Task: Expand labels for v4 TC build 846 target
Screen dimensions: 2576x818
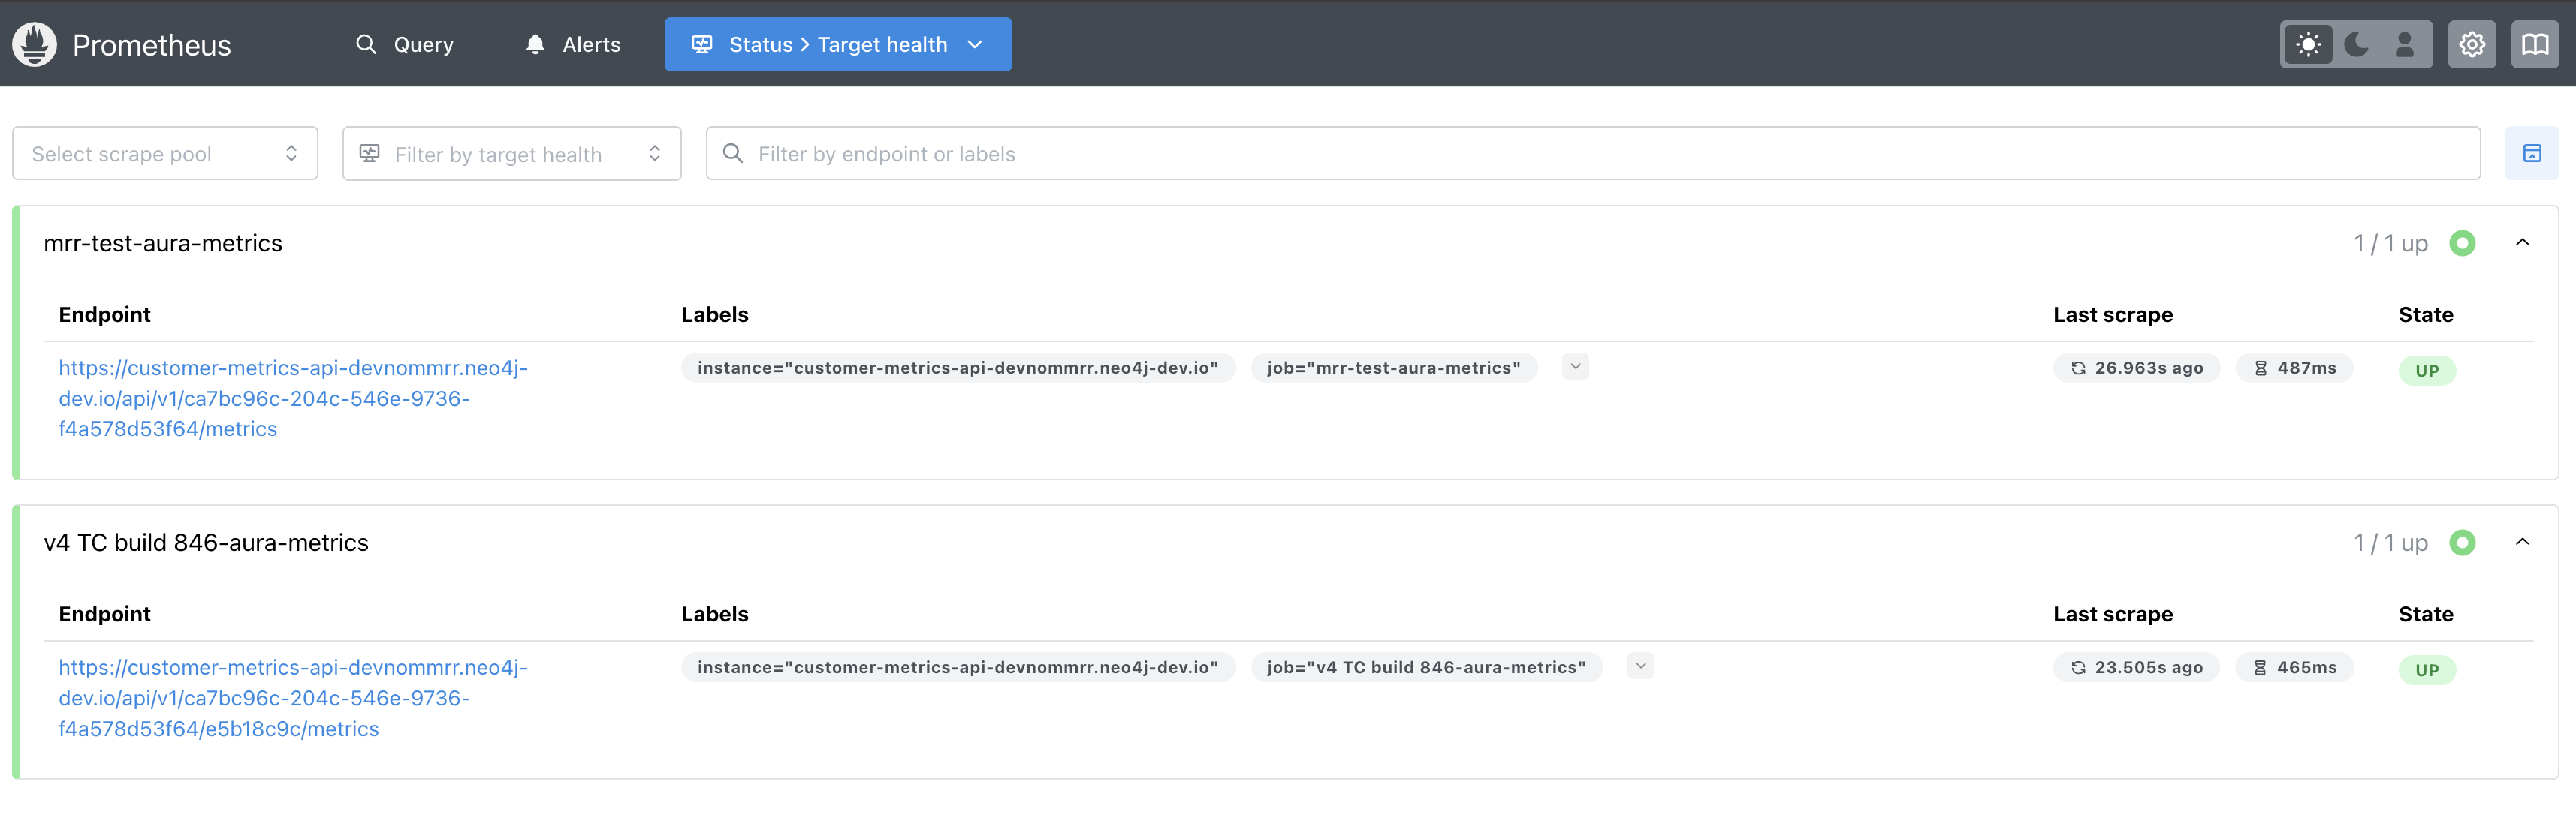Action: coord(1641,666)
